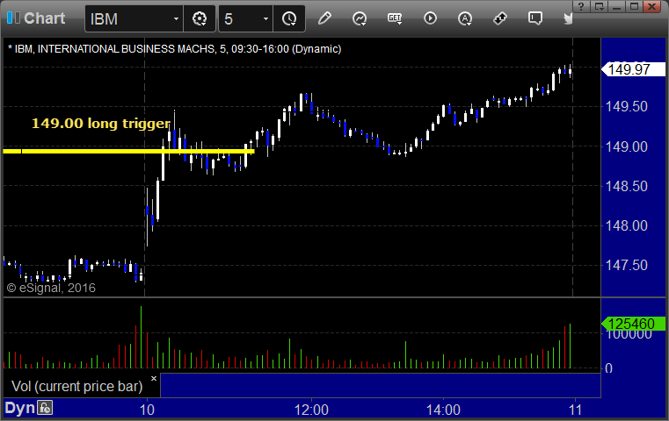Click the 148.00 price axis label
669x421 pixels.
[x=627, y=225]
